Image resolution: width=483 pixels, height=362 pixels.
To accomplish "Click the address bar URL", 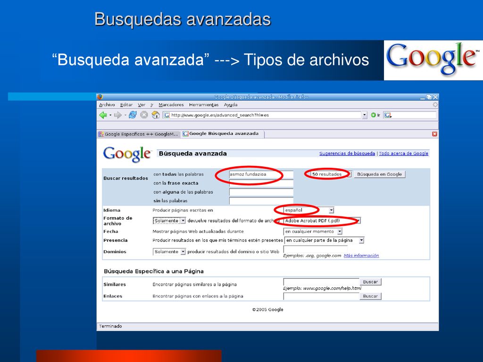I will tap(262, 115).
